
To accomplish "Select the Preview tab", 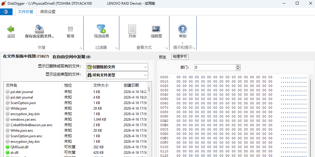I will [162, 57].
